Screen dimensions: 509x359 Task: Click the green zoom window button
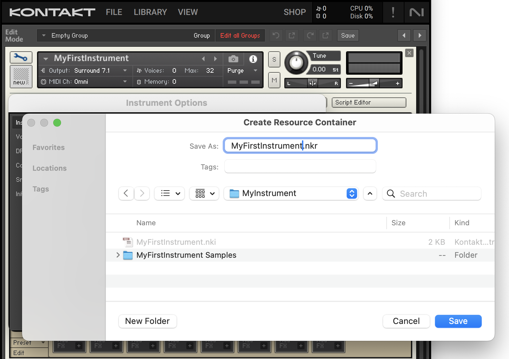click(57, 123)
